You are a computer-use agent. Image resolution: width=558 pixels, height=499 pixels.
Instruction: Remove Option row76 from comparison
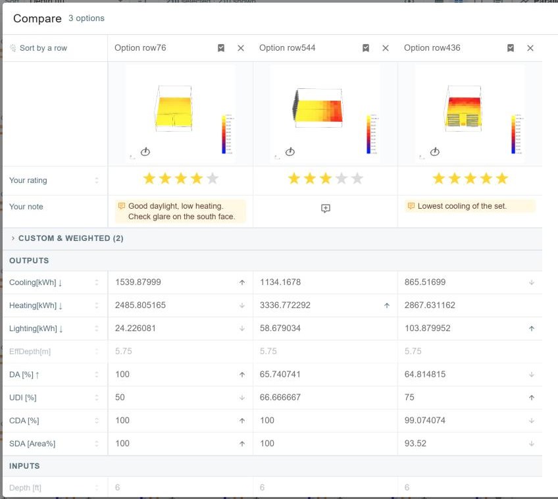(241, 48)
